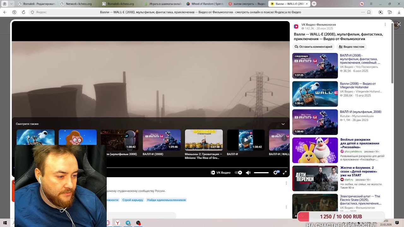Switch to Romaleili • lichess.org tab

pos(121,4)
